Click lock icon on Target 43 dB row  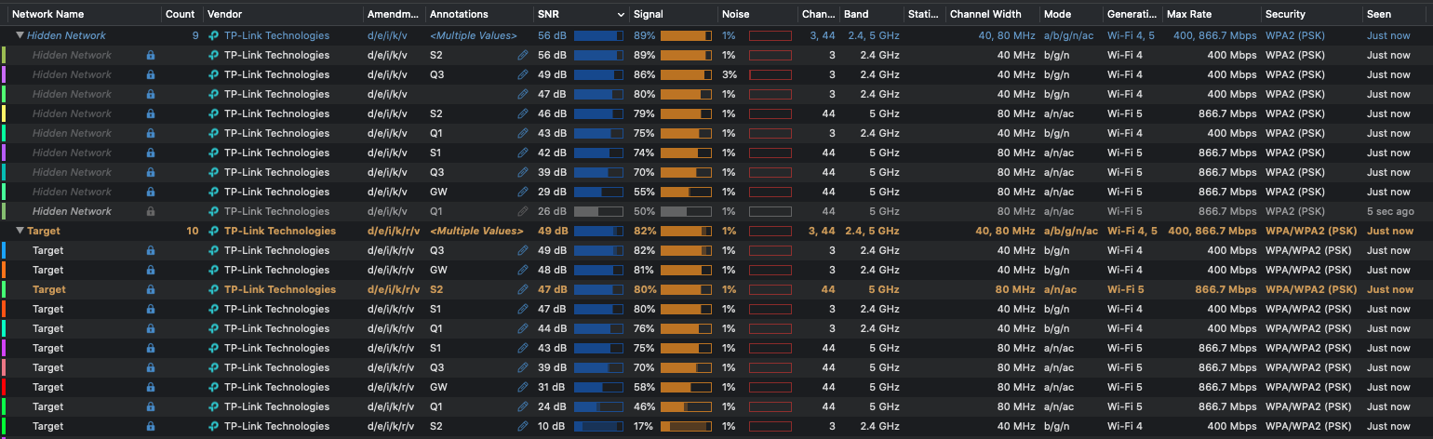[151, 348]
